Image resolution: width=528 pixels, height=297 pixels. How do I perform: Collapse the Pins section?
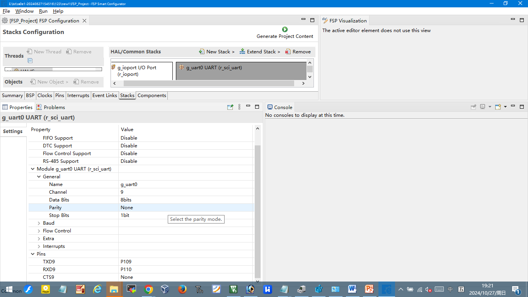point(32,254)
